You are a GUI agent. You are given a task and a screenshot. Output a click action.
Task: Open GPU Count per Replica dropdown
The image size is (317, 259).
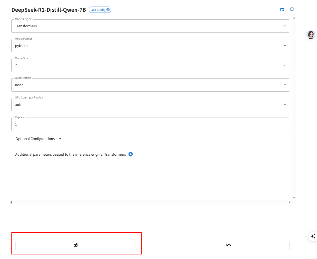(150, 105)
